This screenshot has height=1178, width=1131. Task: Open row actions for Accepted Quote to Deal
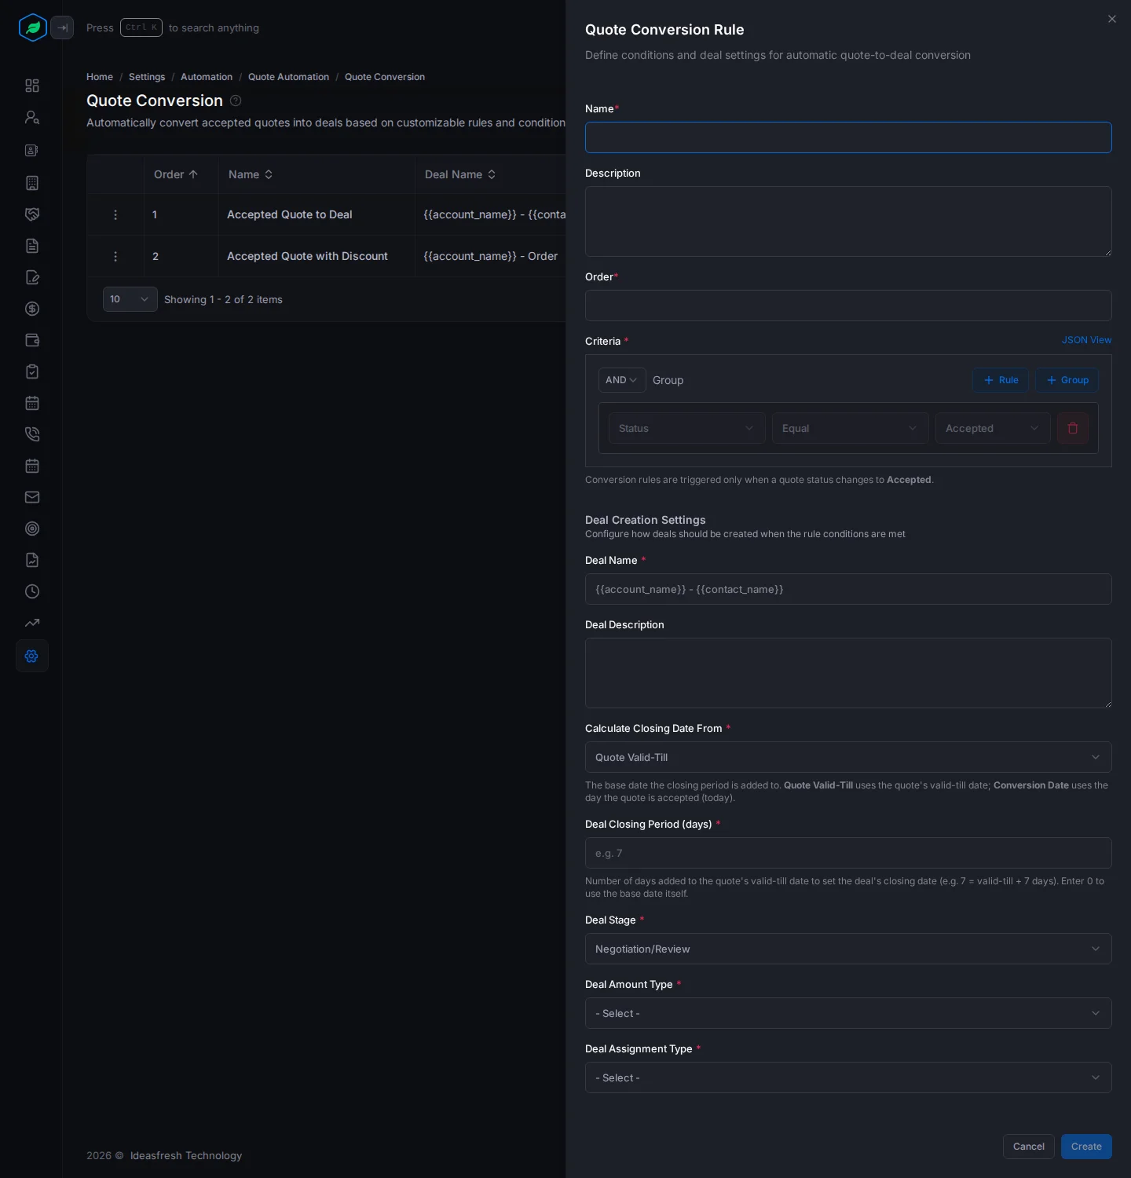click(115, 214)
